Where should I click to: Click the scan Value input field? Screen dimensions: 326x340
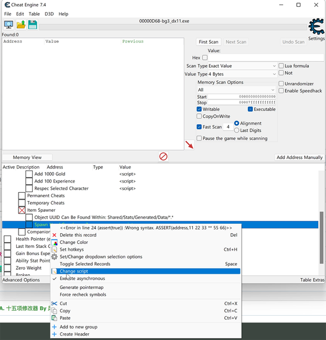click(x=266, y=58)
